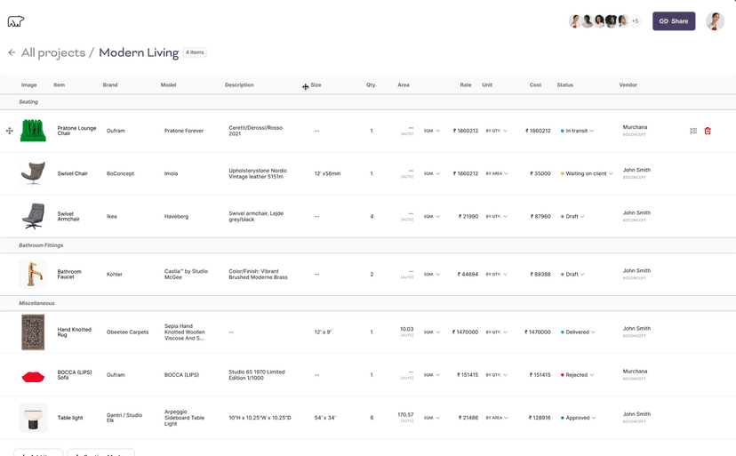Open SQM area unit for Pratone row
The image size is (736, 456).
(x=432, y=131)
